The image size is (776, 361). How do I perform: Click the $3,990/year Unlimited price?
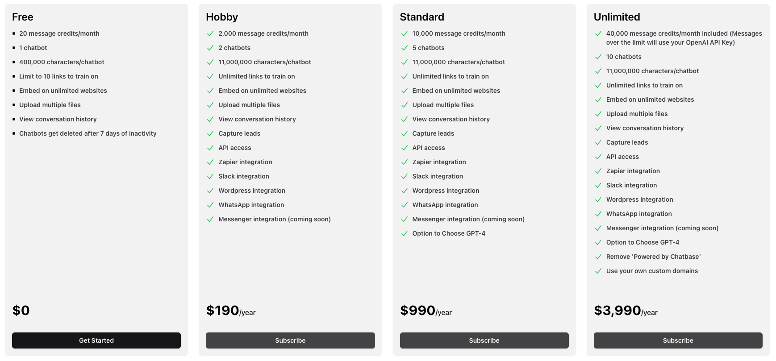625,311
